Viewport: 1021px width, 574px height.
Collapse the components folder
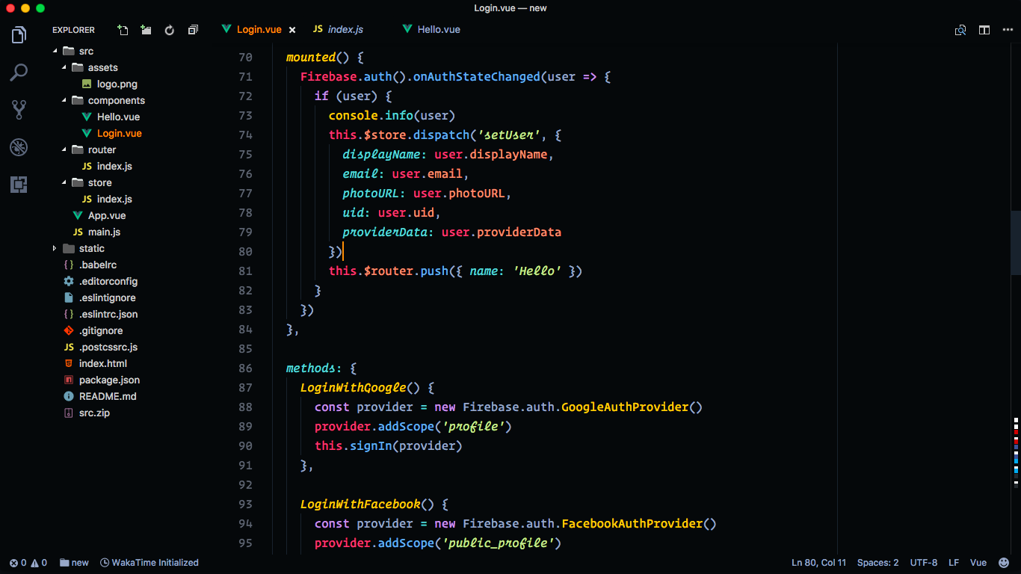(x=64, y=100)
